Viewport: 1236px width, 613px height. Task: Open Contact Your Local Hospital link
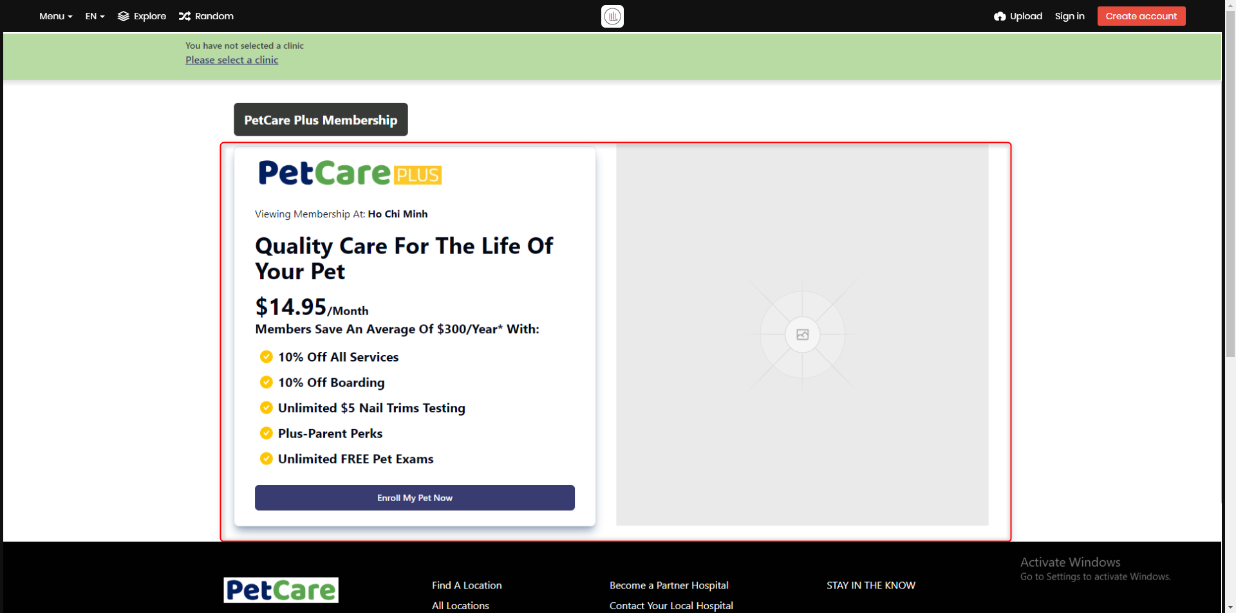click(671, 606)
